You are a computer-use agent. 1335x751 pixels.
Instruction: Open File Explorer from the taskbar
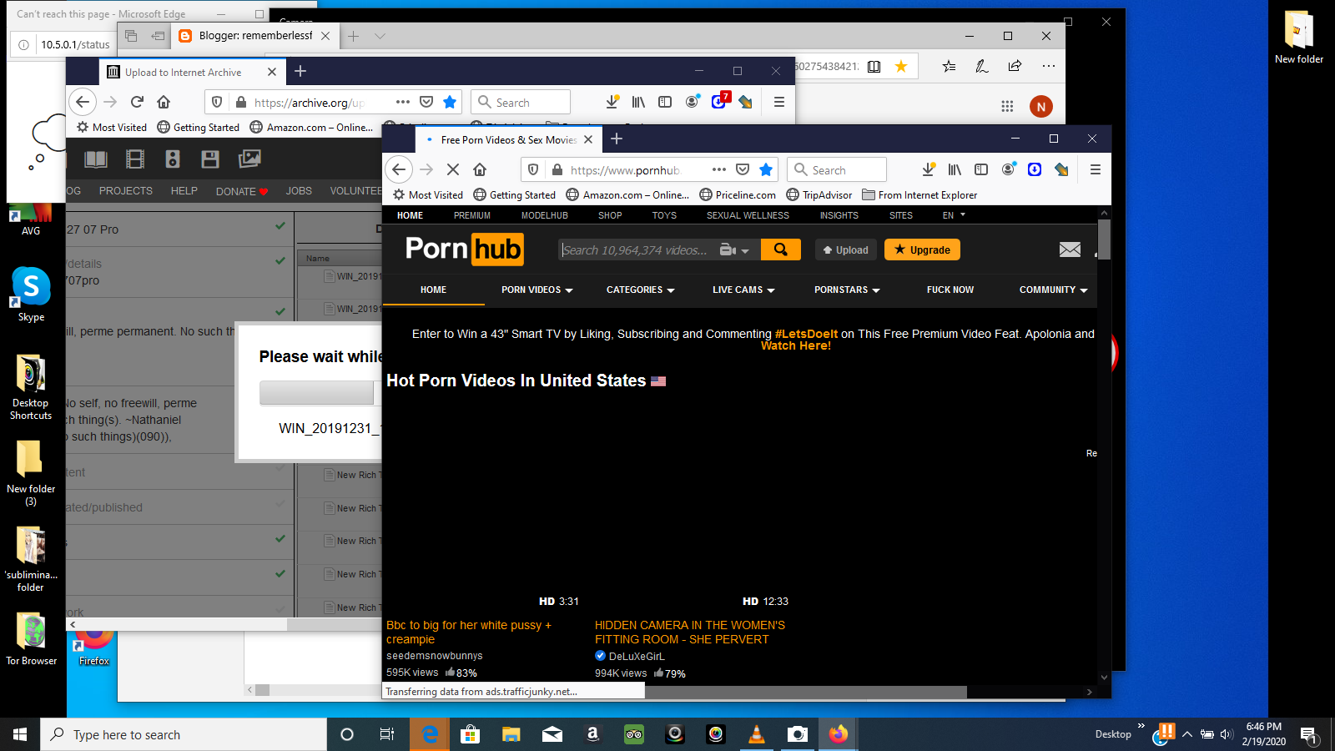coord(511,734)
